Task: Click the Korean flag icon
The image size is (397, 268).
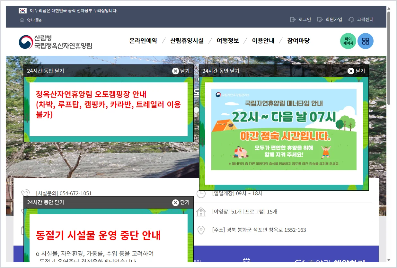Action: coord(22,11)
